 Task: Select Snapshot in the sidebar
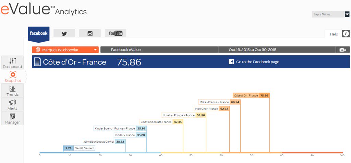point(13,77)
